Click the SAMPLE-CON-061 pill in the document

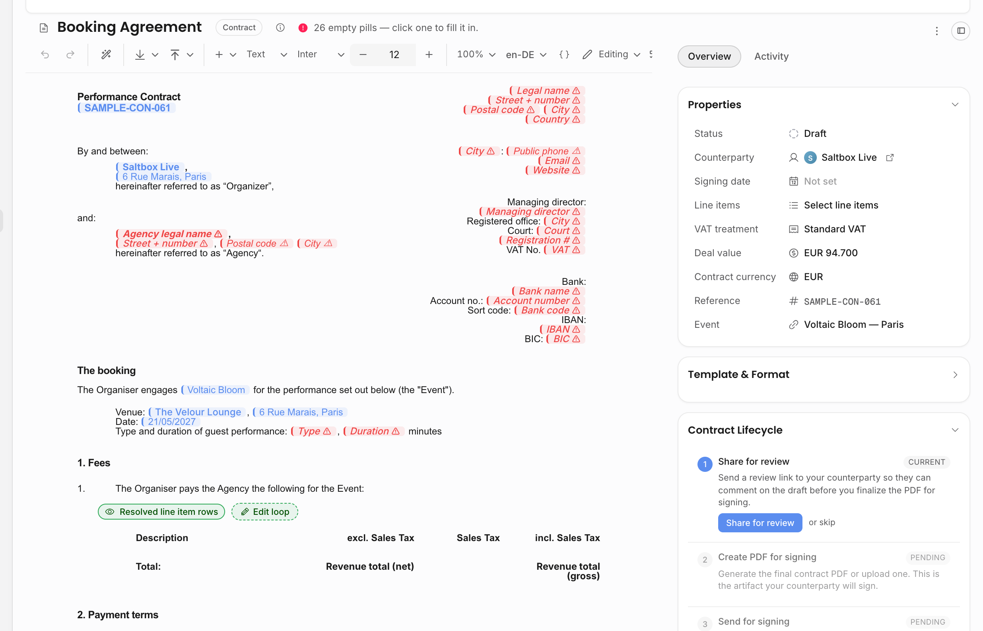(x=126, y=108)
